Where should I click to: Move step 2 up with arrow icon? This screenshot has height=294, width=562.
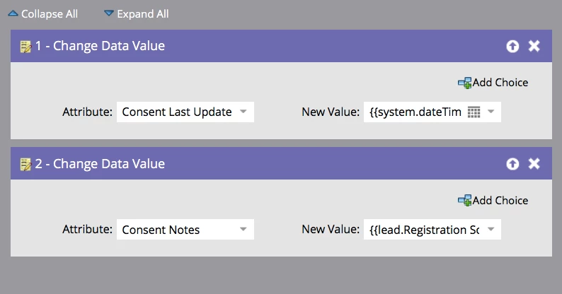(x=512, y=164)
